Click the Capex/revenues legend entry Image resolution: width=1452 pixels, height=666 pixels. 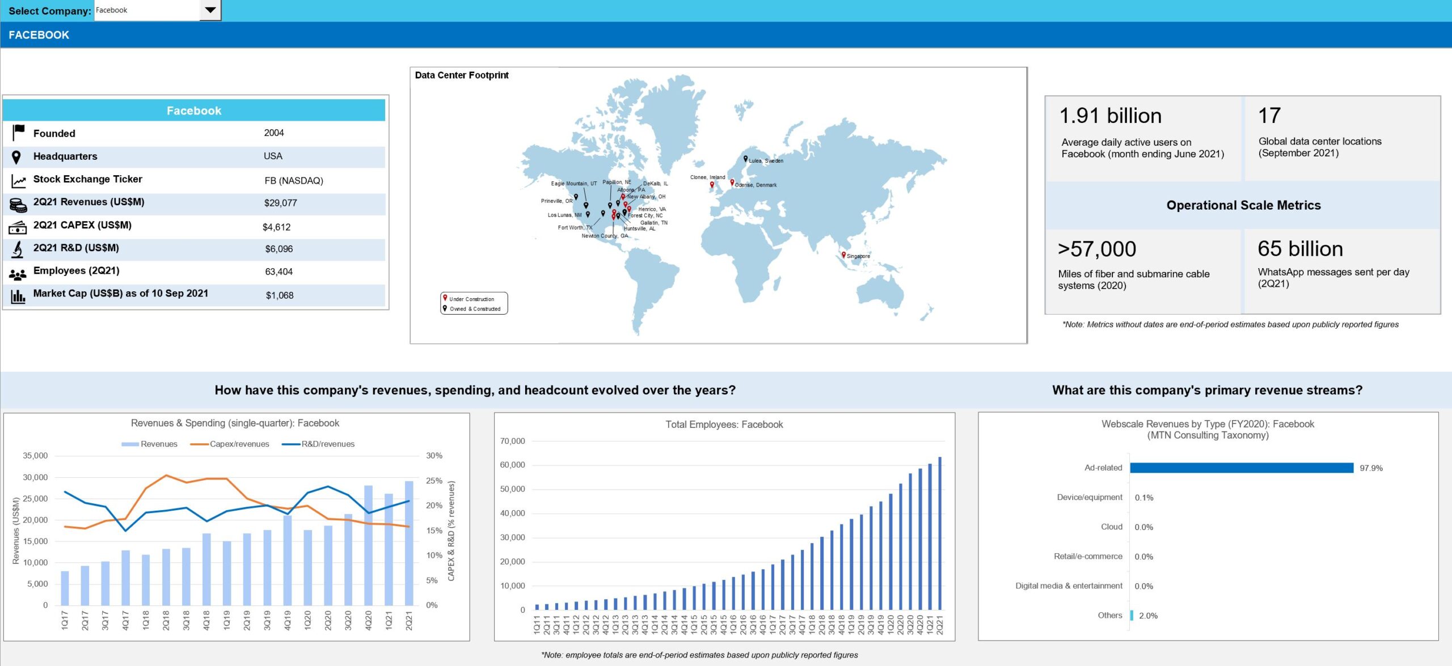230,444
